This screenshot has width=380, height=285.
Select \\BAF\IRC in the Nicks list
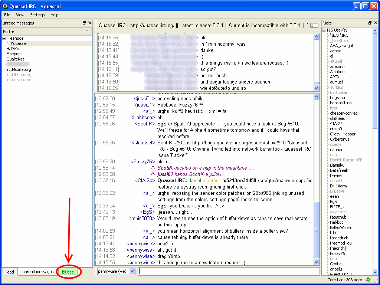coord(339,35)
